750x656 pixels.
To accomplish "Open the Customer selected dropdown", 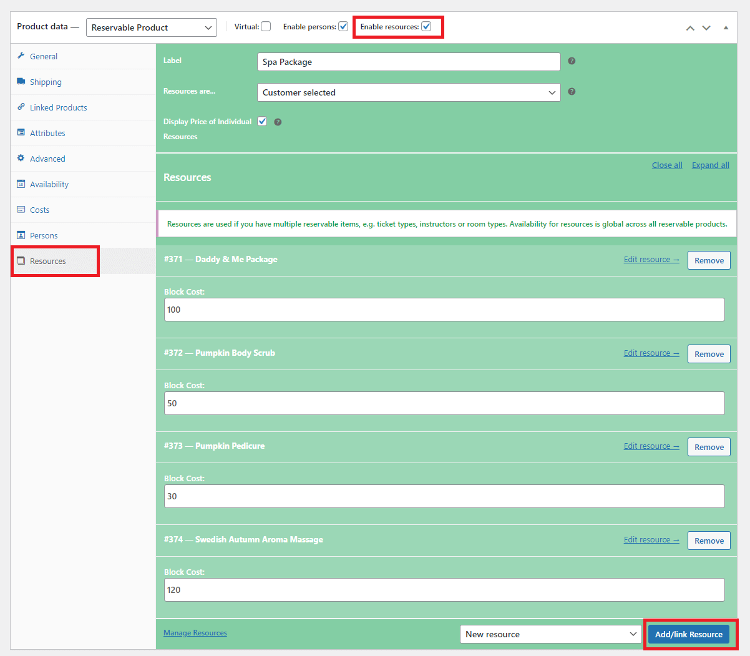I will 409,92.
